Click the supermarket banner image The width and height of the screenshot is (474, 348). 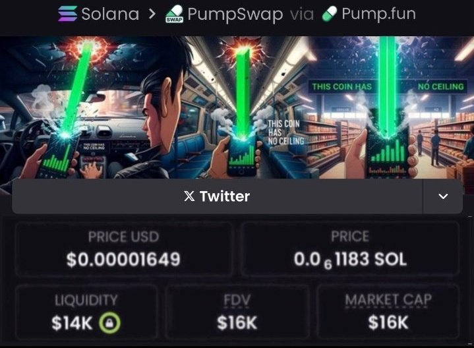[x=390, y=107]
